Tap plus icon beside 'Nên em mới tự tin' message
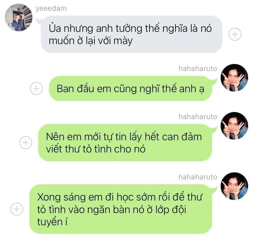 [26, 143]
